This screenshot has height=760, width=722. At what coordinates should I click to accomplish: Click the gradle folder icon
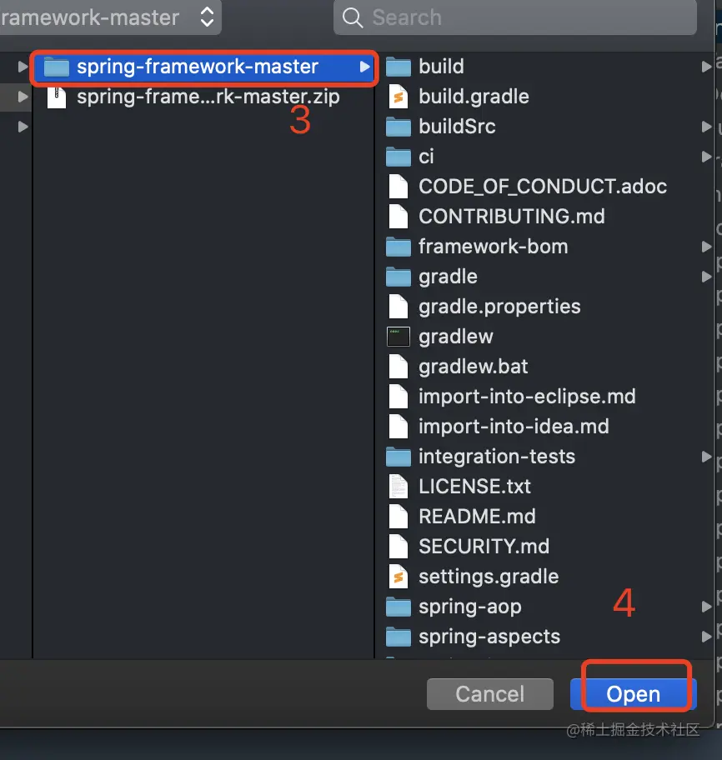tap(398, 277)
